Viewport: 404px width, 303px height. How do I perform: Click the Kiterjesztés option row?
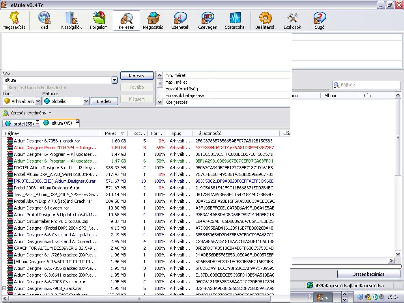coord(227,102)
